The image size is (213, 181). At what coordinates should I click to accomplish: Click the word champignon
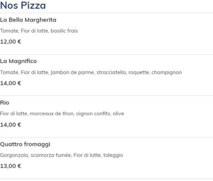click(x=166, y=72)
